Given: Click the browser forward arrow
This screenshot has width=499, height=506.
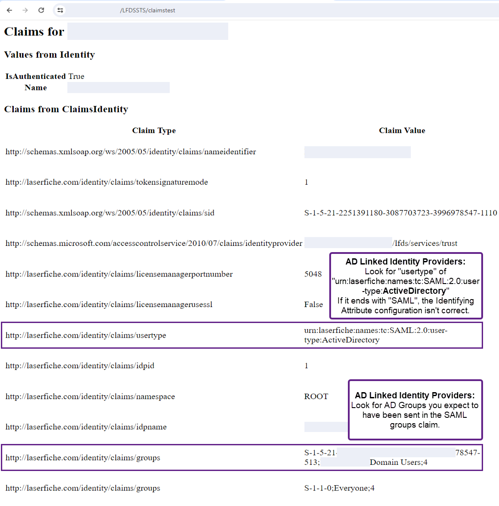Looking at the screenshot, I should [25, 10].
